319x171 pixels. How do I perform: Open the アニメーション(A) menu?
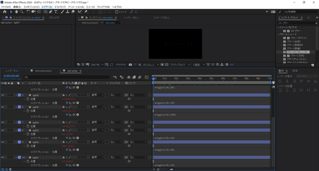[x=76, y=7]
